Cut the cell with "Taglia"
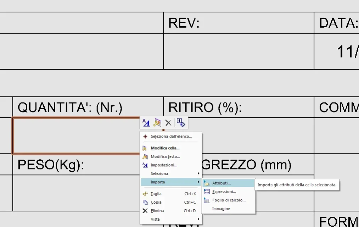The height and width of the screenshot is (227, 359). coord(171,194)
